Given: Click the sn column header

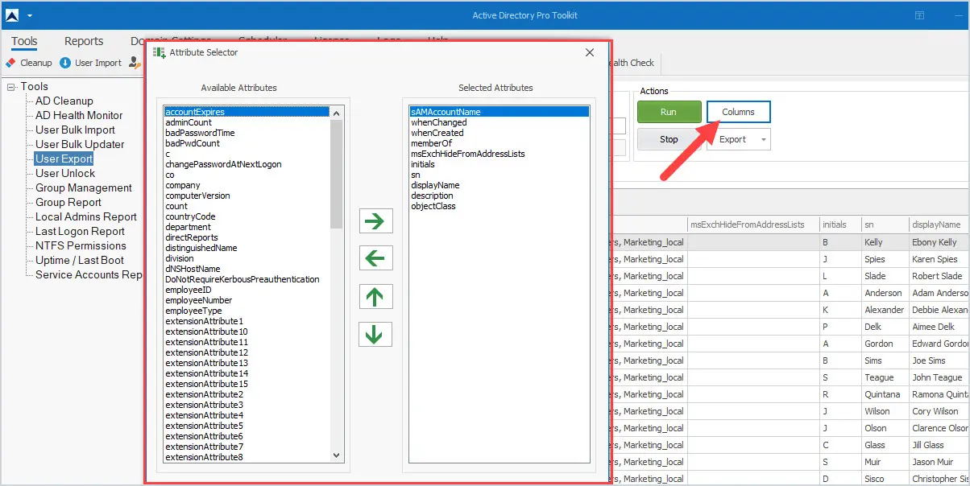Looking at the screenshot, I should pos(884,224).
